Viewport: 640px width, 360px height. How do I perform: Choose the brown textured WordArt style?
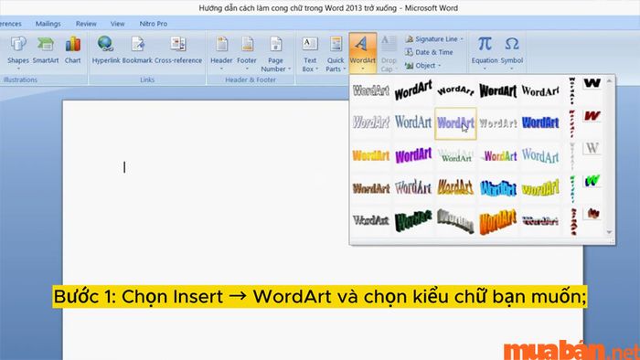click(370, 188)
